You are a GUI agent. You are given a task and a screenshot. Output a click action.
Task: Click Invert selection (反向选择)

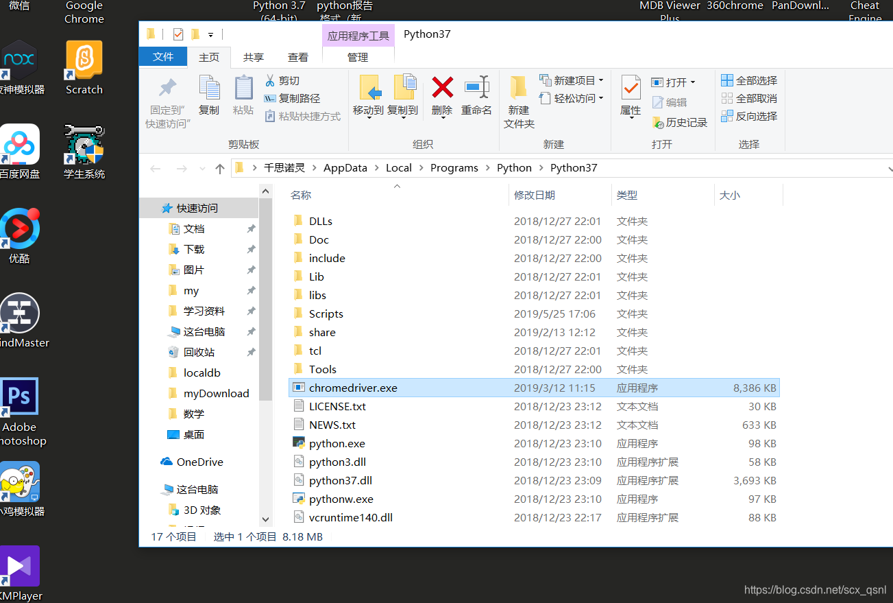point(749,116)
